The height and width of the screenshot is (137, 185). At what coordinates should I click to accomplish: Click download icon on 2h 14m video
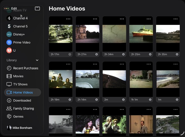(97, 100)
